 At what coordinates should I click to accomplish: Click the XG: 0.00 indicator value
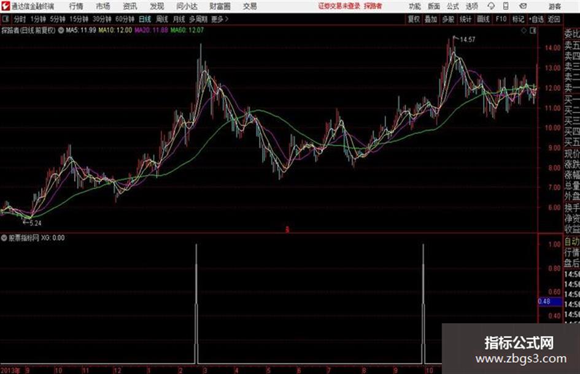(x=53, y=238)
